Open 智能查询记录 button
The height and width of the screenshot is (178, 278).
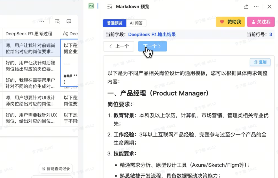click(x=56, y=169)
